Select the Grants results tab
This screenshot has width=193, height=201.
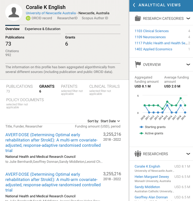click(x=47, y=86)
